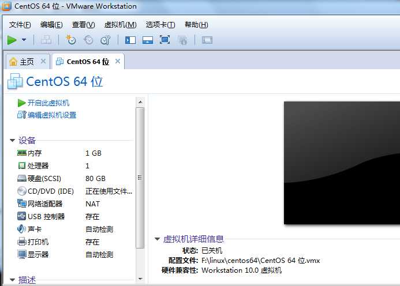Enter full screen mode icon
This screenshot has width=400, height=286.
[165, 40]
